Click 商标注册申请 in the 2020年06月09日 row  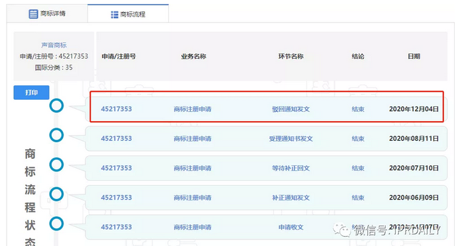pyautogui.click(x=192, y=198)
